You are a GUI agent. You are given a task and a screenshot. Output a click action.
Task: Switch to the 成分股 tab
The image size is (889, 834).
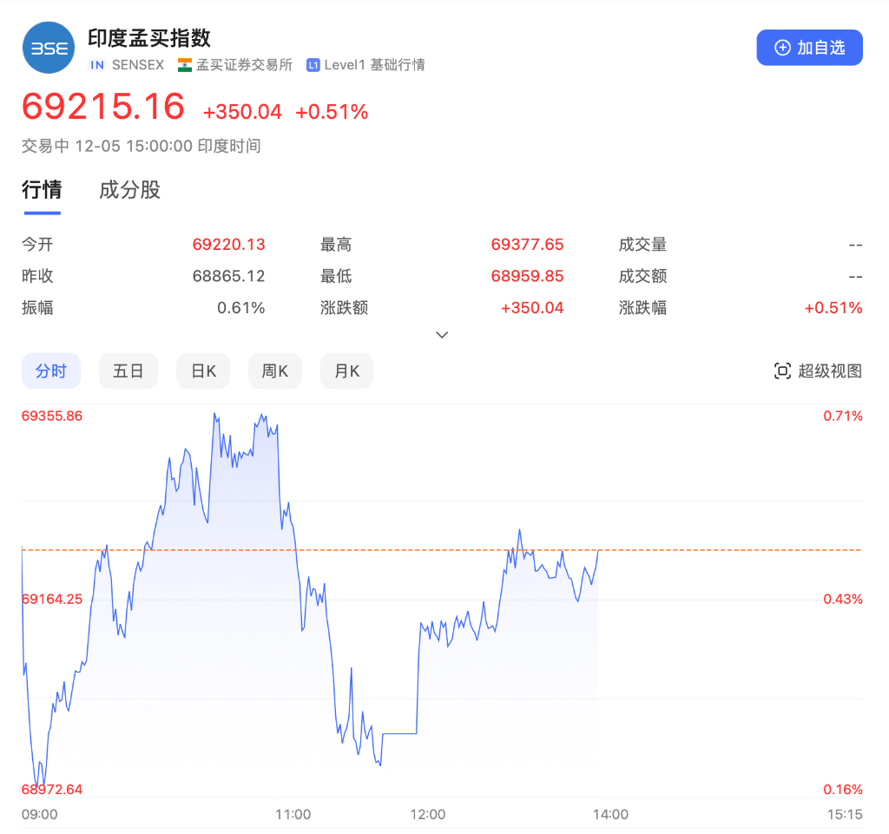coord(130,190)
